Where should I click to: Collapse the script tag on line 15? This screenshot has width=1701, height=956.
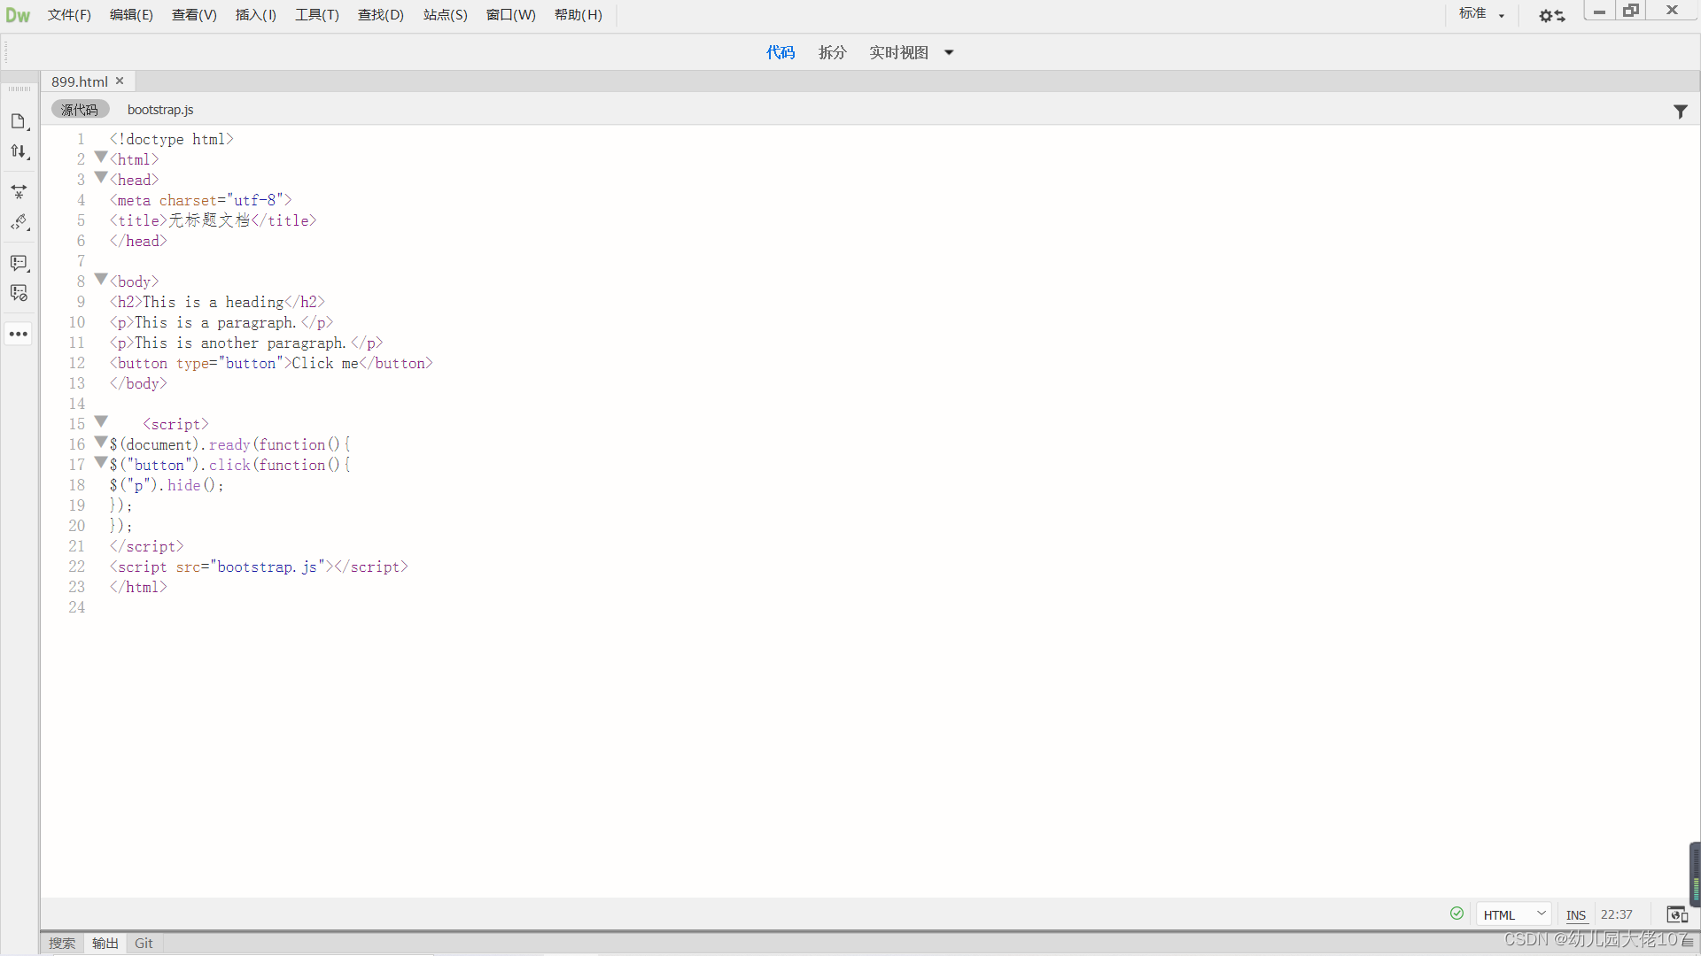(101, 422)
